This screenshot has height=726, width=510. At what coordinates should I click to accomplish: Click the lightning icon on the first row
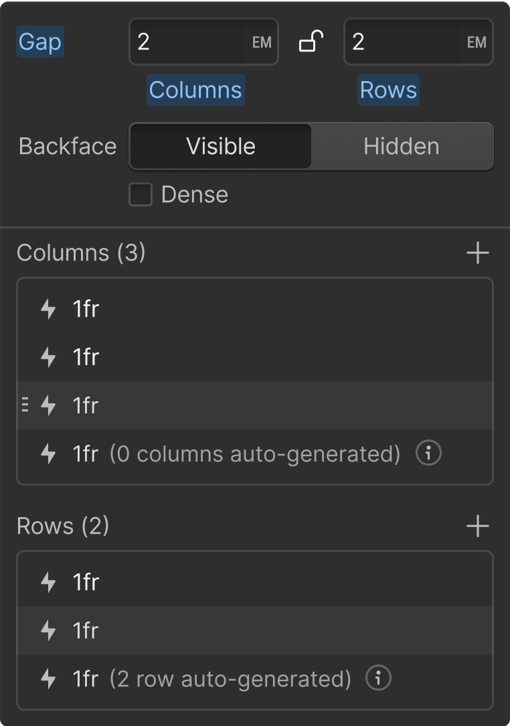pos(48,582)
